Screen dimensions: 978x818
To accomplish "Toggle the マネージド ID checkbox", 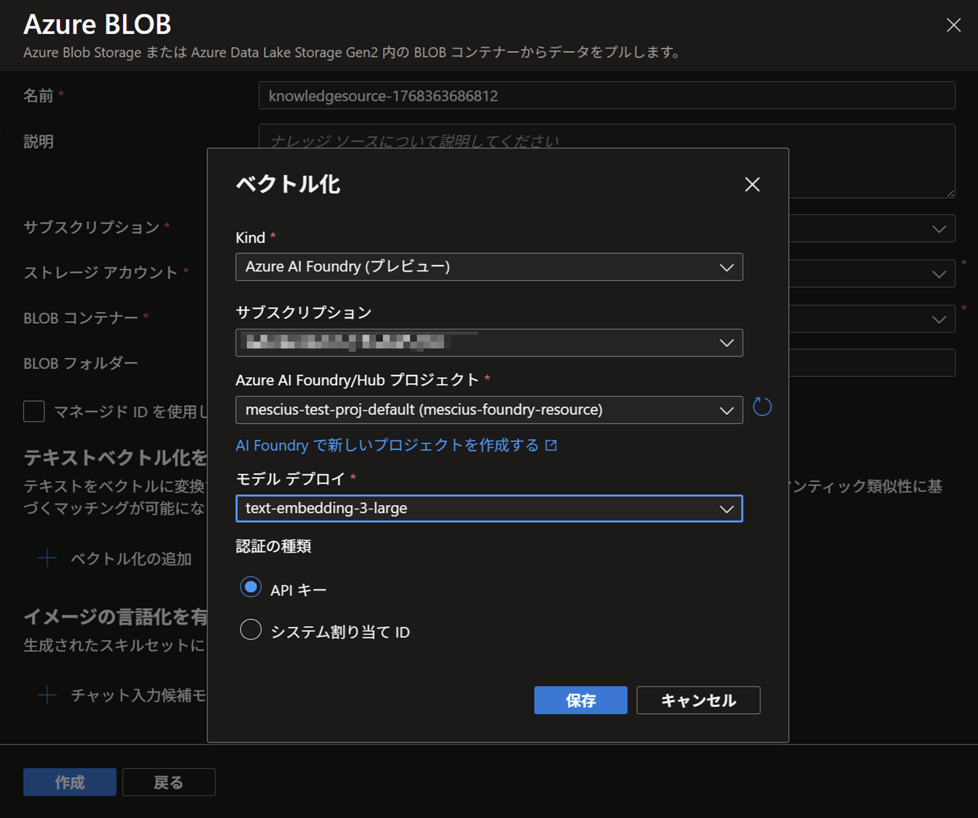I will [34, 411].
